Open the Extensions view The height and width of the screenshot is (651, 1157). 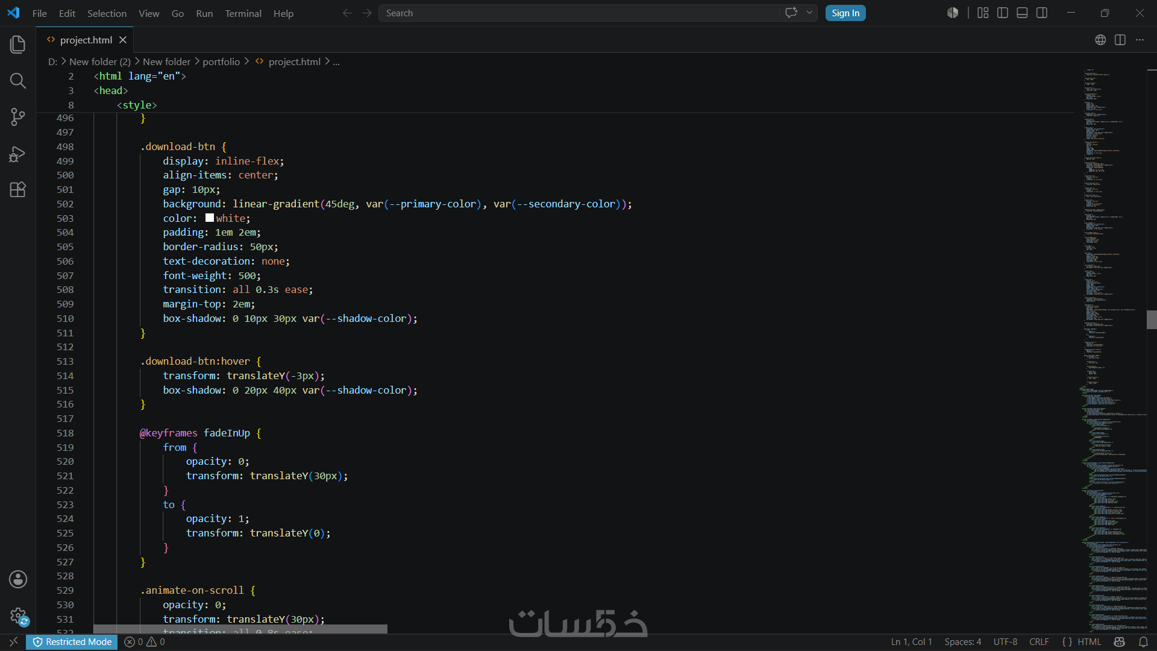[x=18, y=190]
